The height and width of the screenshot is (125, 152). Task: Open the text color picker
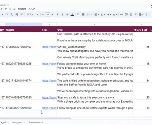72,14
